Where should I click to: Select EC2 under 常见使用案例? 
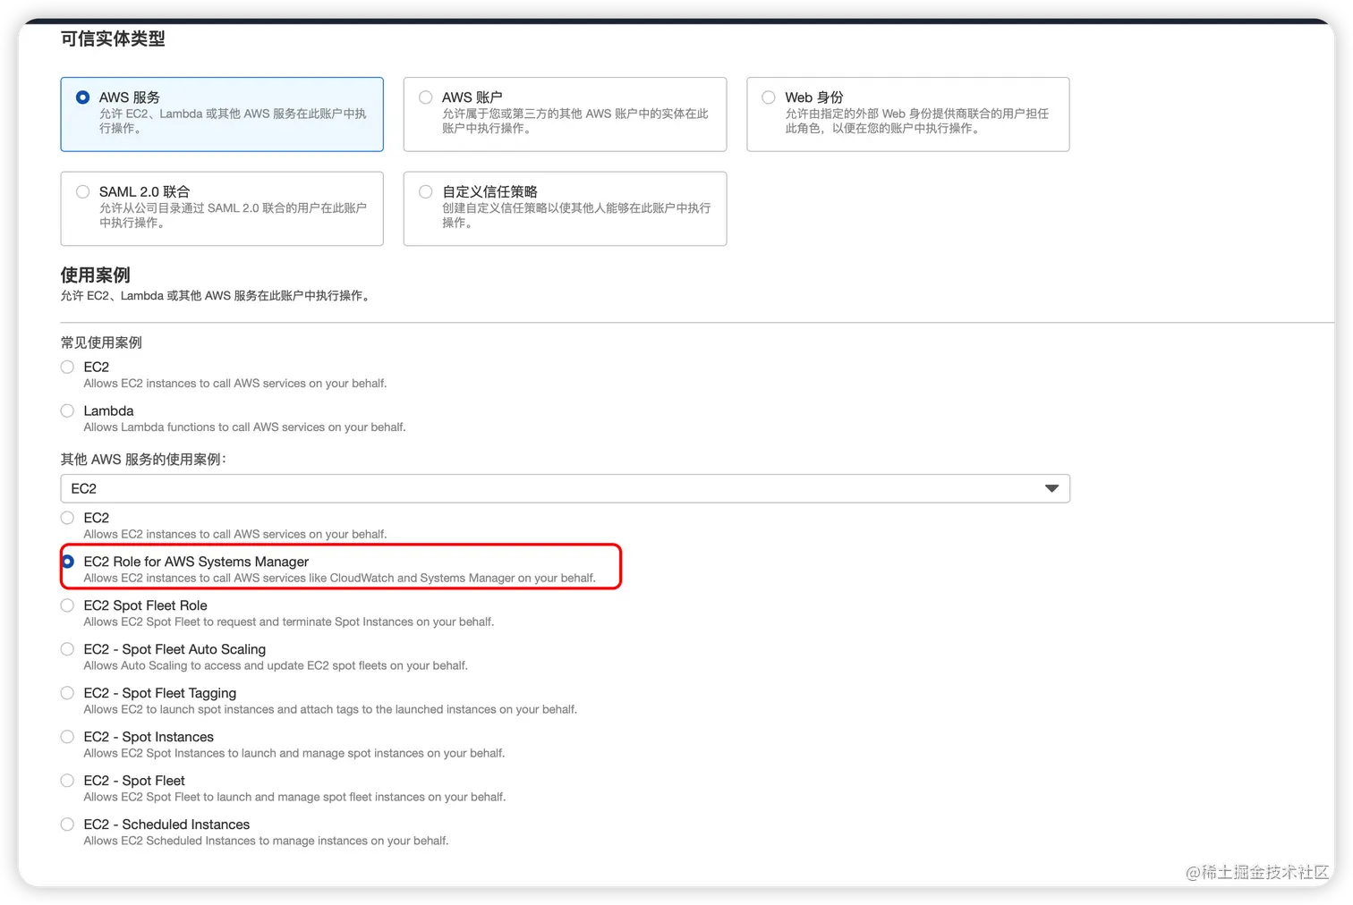[67, 367]
